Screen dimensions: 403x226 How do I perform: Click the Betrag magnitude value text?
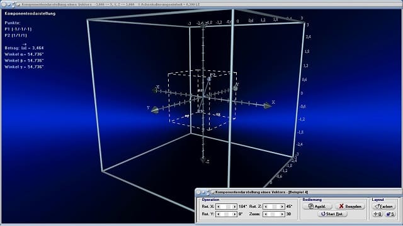[x=24, y=48]
